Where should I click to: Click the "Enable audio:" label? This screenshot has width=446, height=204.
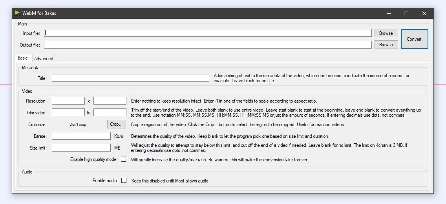105,181
